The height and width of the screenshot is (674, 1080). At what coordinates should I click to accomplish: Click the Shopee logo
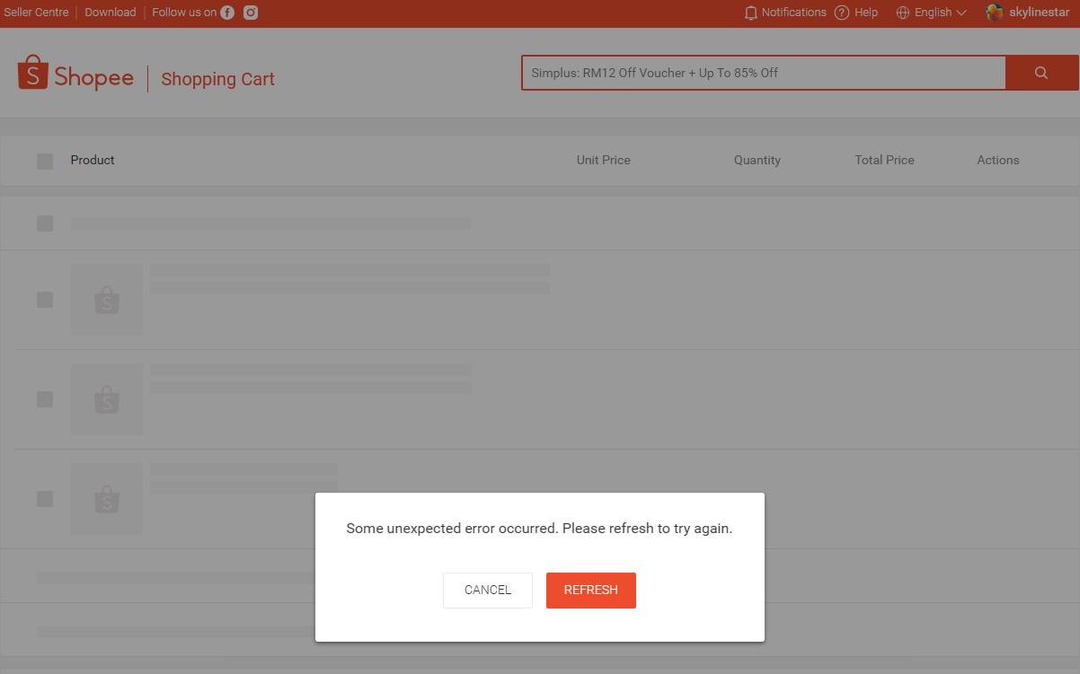[75, 74]
